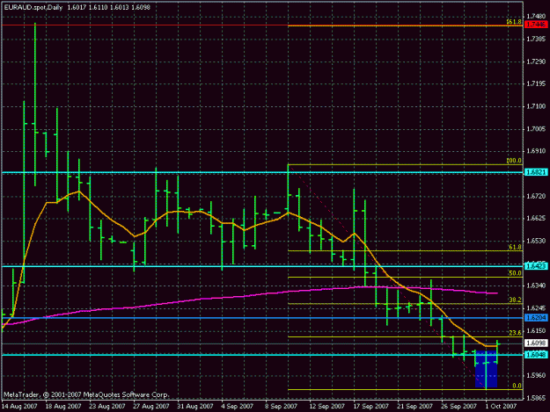Click the 1.6910 price axis label
The image size is (550, 412).
click(x=536, y=151)
